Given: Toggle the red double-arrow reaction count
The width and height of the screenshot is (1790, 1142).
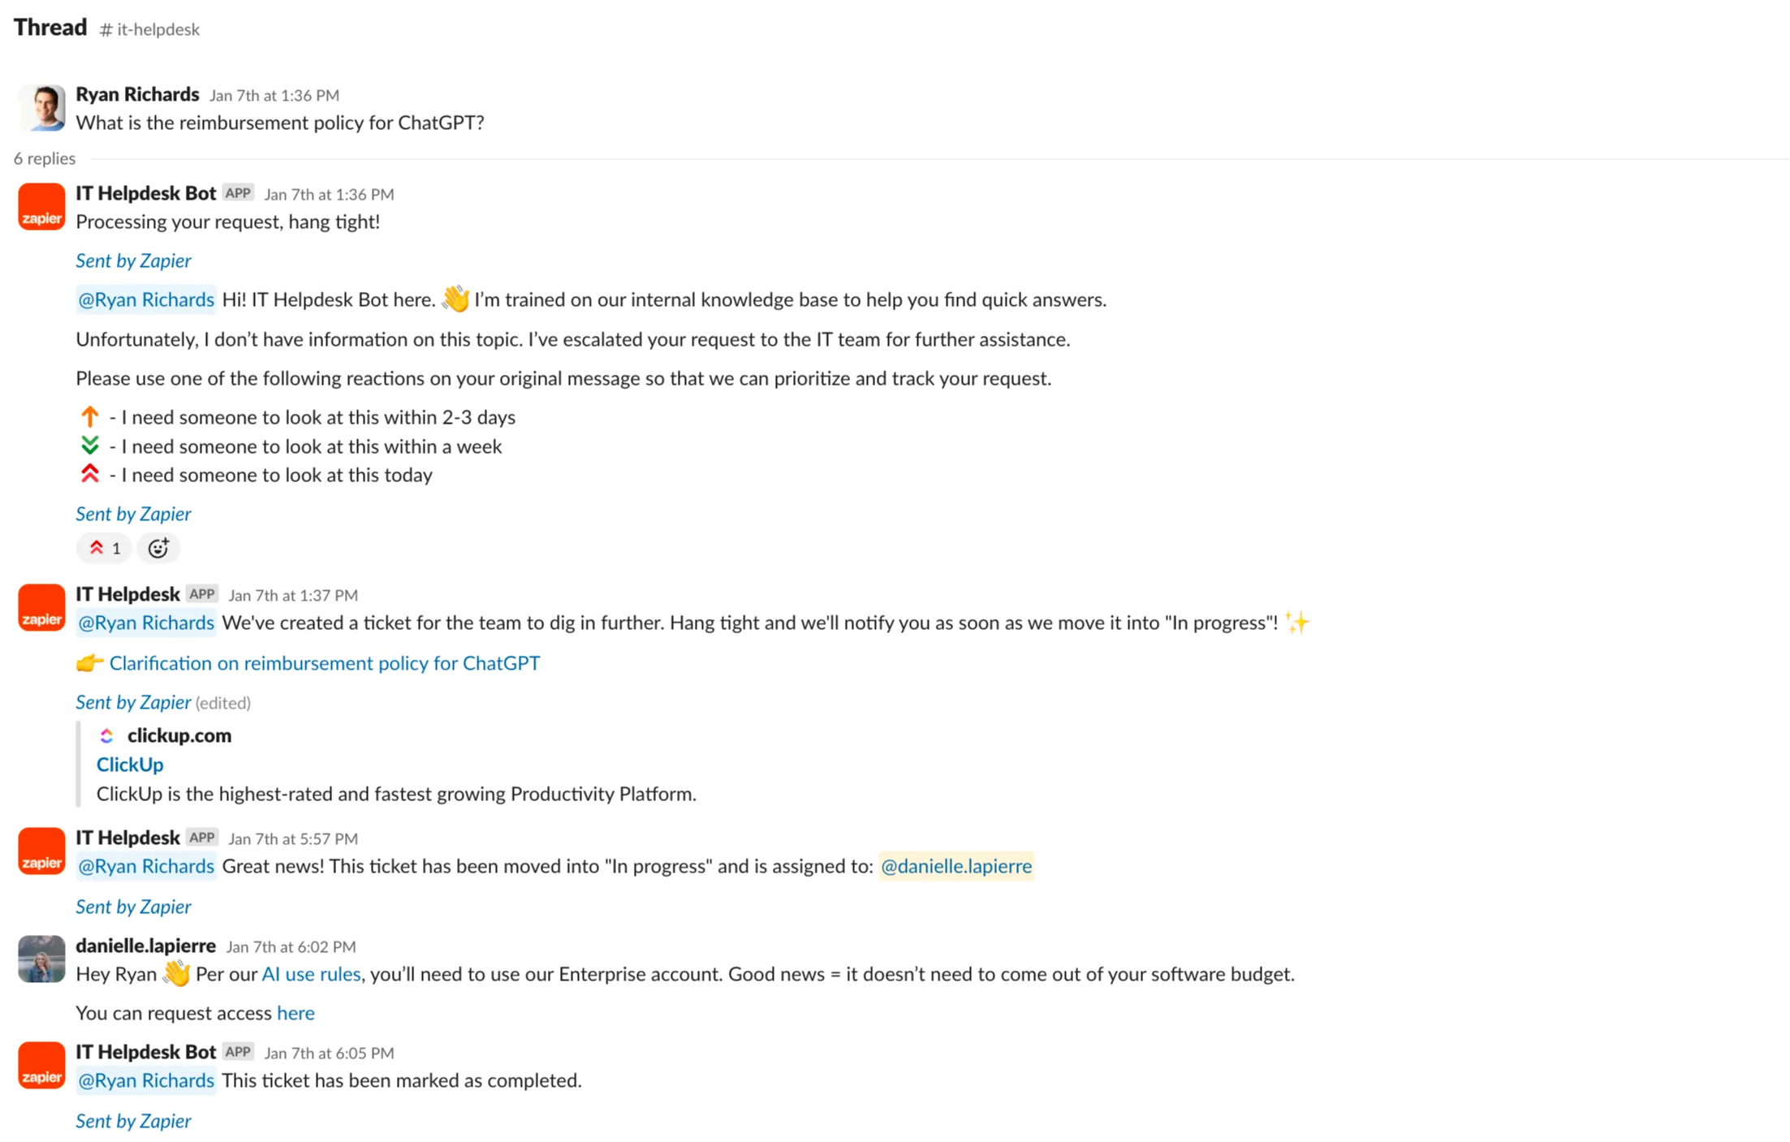Looking at the screenshot, I should click(x=104, y=549).
